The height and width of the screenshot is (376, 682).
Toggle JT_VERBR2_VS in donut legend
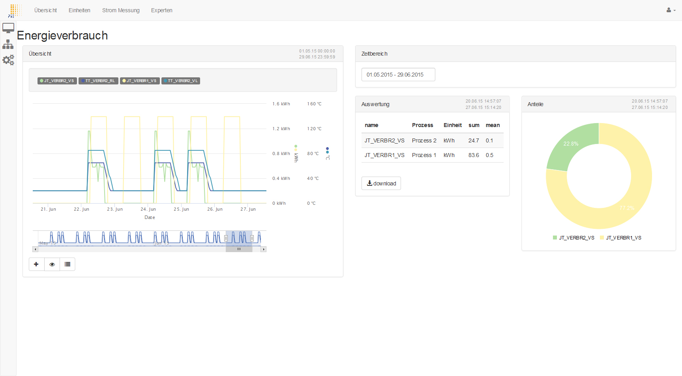point(573,238)
